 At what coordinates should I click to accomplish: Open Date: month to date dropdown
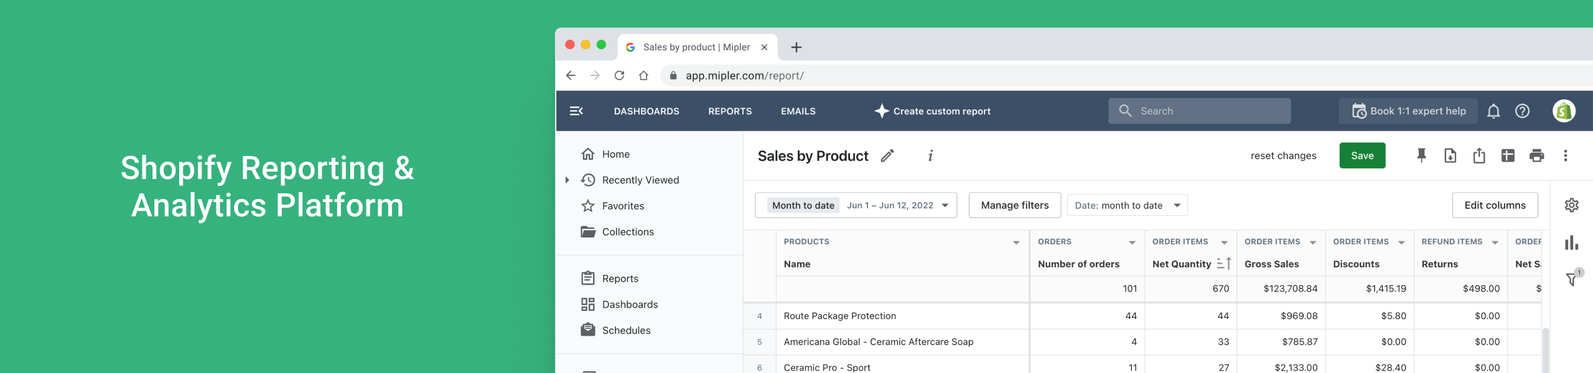1127,205
